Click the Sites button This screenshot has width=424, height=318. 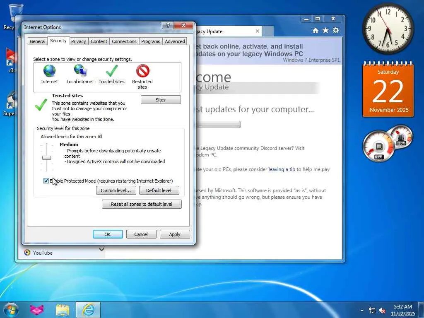tap(161, 100)
